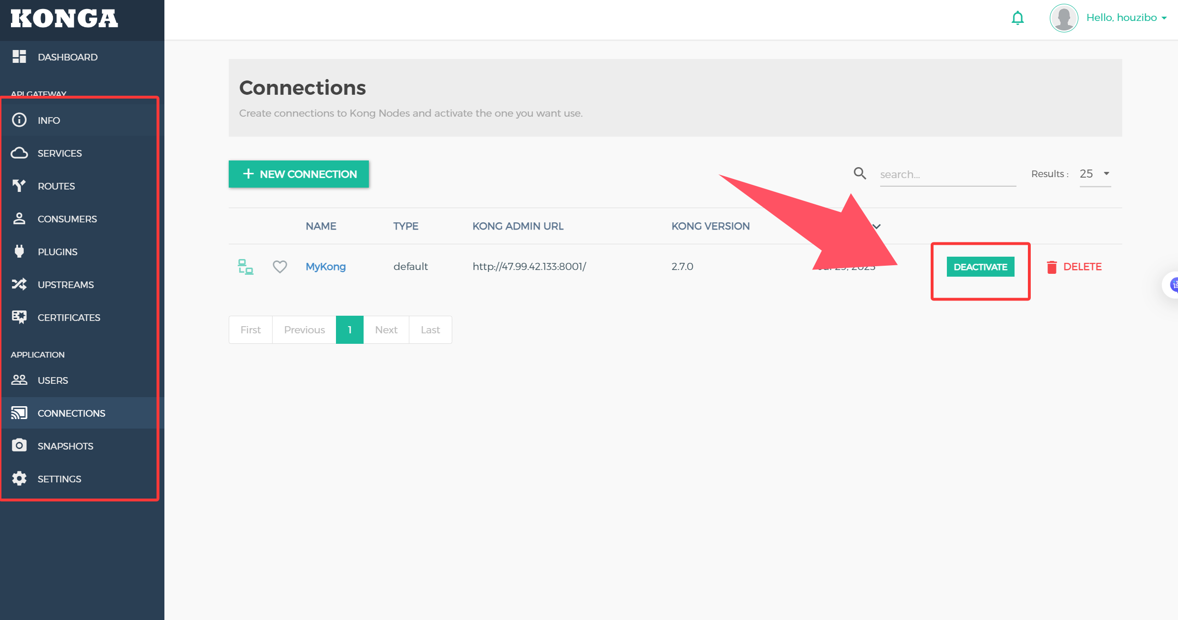
Task: Click the trash icon next to DELETE
Action: [1052, 267]
